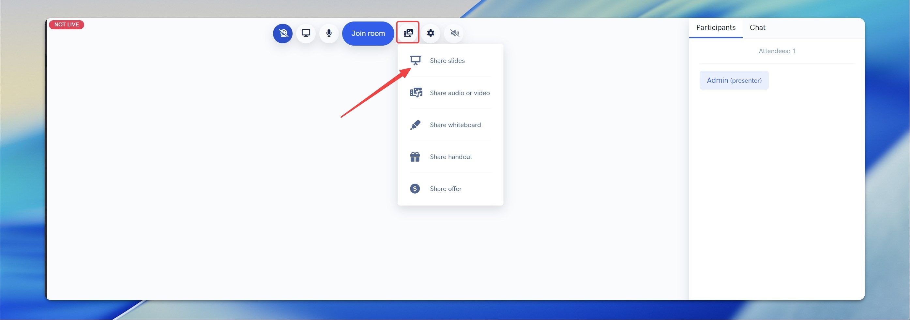Start screen sharing with the monitor icon
This screenshot has height=320, width=910.
(306, 34)
